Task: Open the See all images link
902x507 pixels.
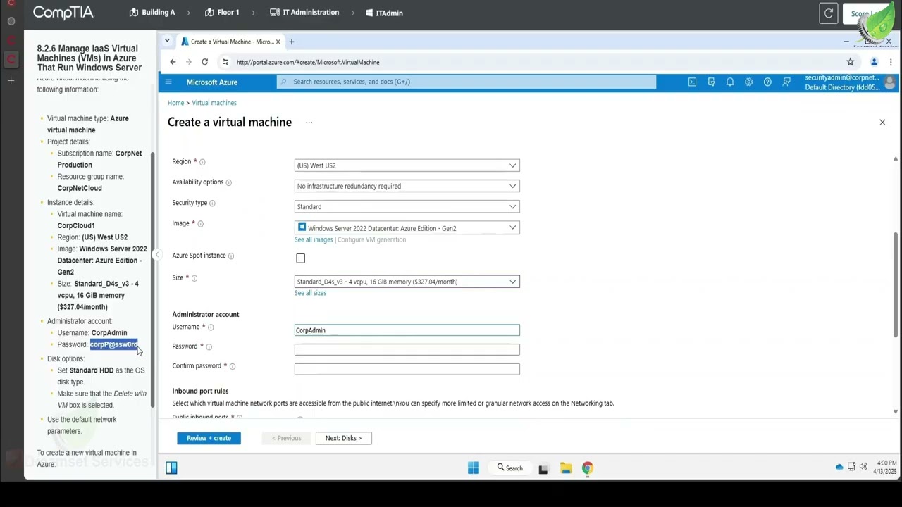Action: pos(314,239)
